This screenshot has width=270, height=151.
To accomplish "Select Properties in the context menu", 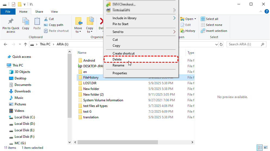I will pos(120,73).
